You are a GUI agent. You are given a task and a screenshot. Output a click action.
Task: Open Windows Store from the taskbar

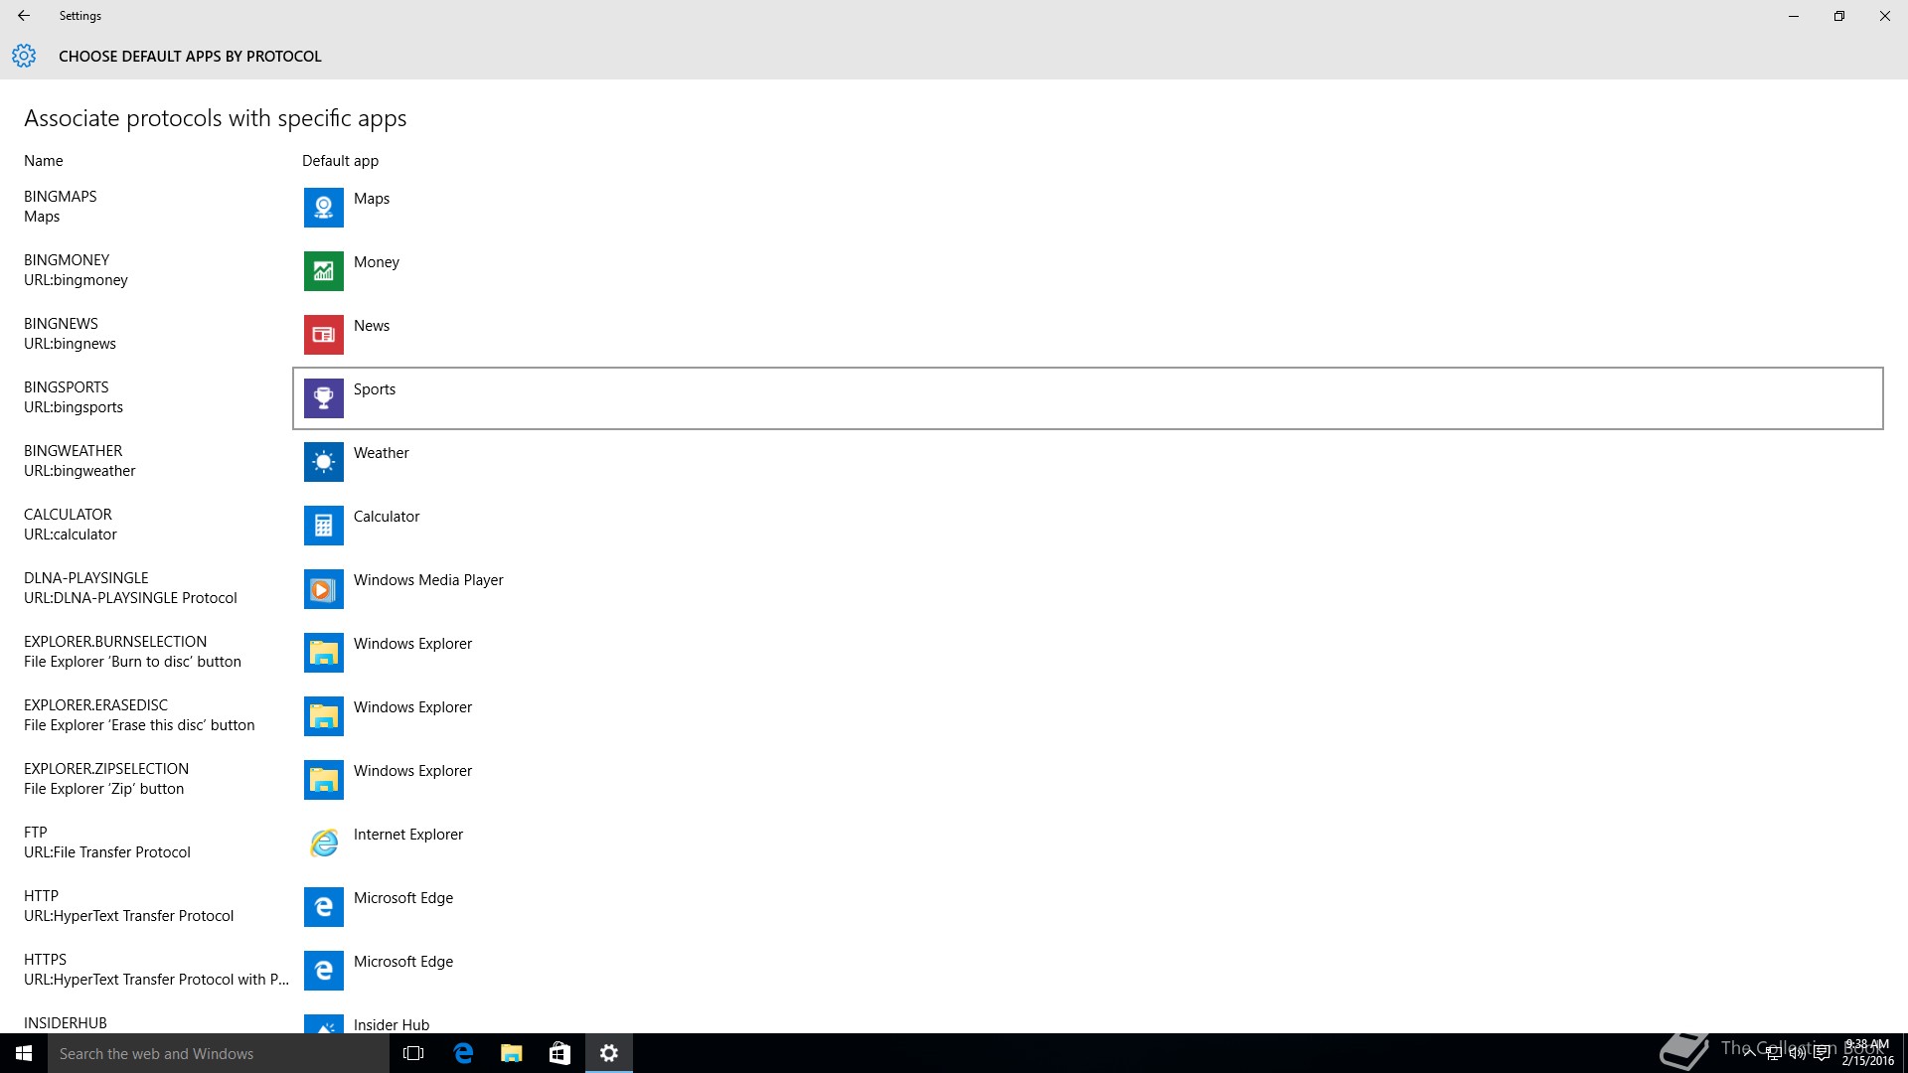559,1053
